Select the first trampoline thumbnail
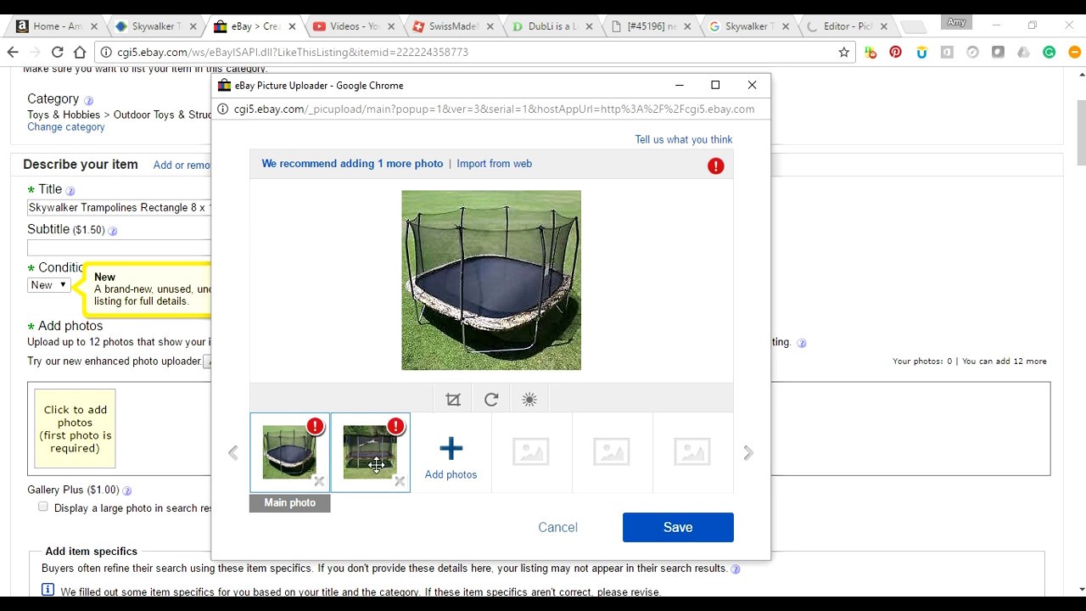This screenshot has width=1086, height=611. coord(289,452)
